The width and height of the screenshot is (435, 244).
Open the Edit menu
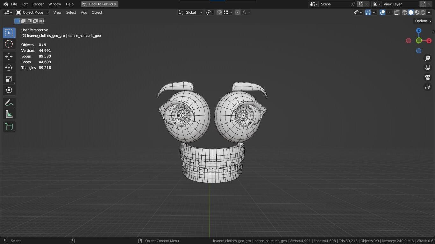(25, 4)
